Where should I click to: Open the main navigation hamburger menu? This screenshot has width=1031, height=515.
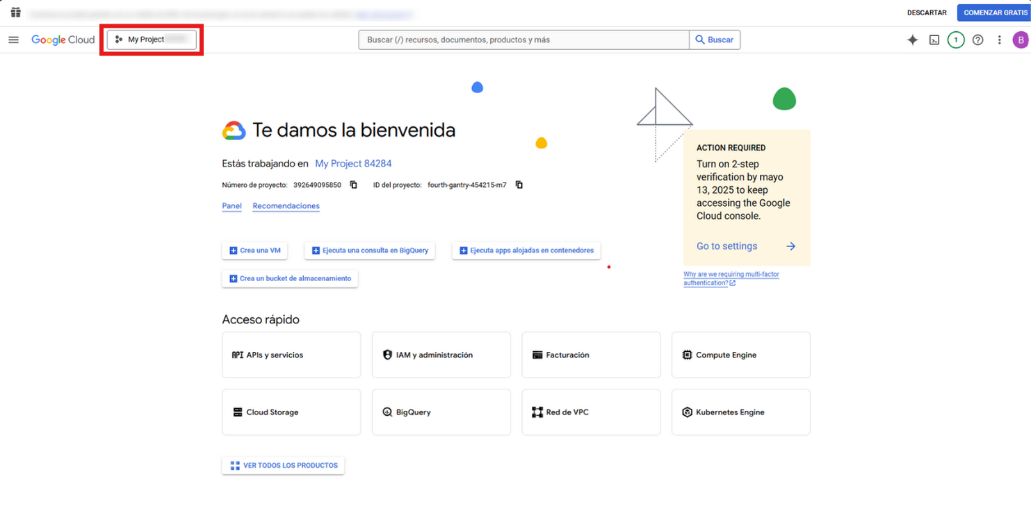pyautogui.click(x=13, y=40)
